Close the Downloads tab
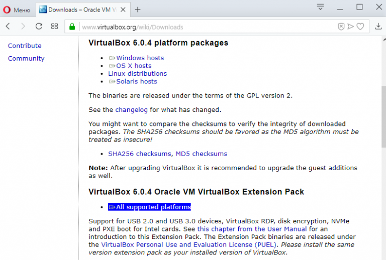 [x=123, y=10]
